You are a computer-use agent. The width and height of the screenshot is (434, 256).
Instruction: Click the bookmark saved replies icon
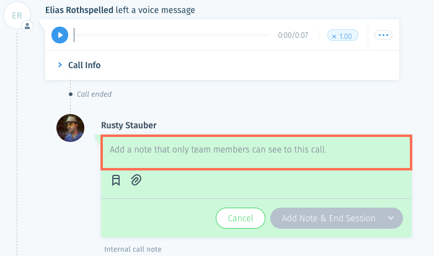pyautogui.click(x=116, y=180)
